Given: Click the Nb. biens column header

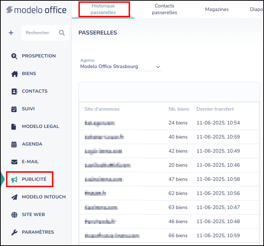Looking at the screenshot, I should [179, 109].
